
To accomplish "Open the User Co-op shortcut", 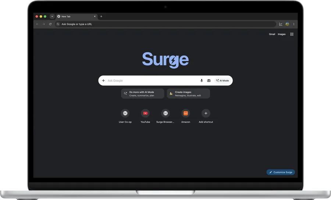I will (125, 116).
